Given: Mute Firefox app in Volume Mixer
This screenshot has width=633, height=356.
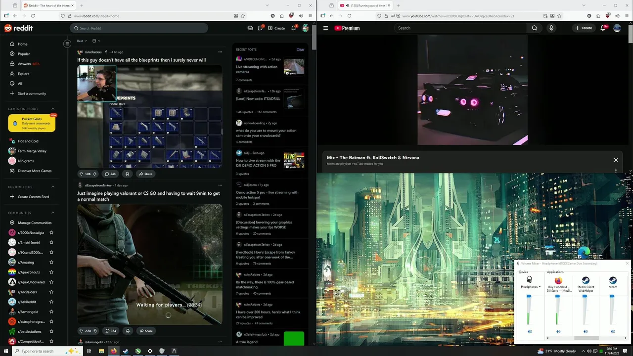Looking at the screenshot, I should pos(558,331).
